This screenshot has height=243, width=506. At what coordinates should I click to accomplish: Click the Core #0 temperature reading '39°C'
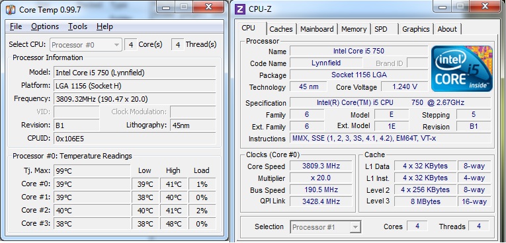92,184
